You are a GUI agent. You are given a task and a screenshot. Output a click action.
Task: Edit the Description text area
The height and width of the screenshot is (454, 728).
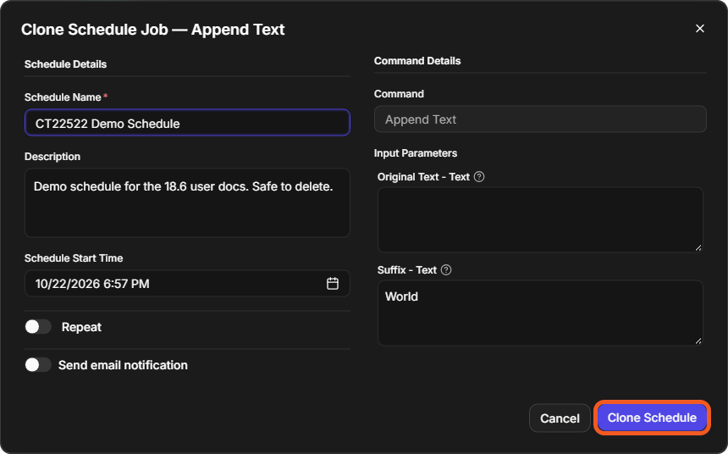(187, 203)
